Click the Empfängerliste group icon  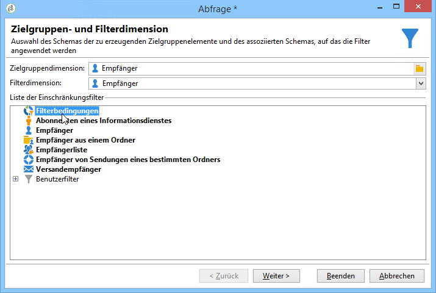coord(29,150)
